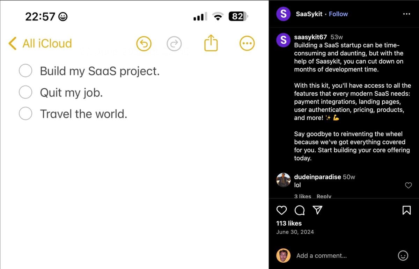Open dudeinparadise commenter avatar
Image resolution: width=419 pixels, height=269 pixels.
point(284,180)
